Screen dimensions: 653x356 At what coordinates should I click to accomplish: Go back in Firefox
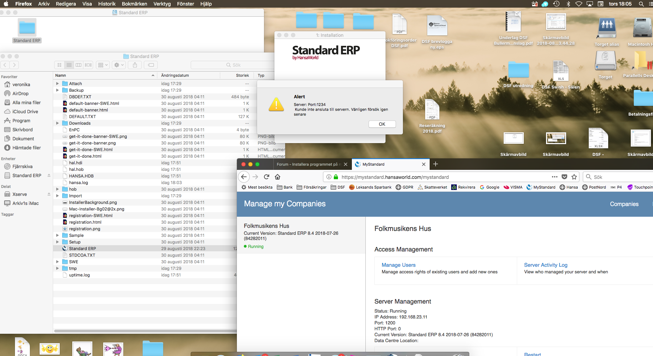(244, 177)
